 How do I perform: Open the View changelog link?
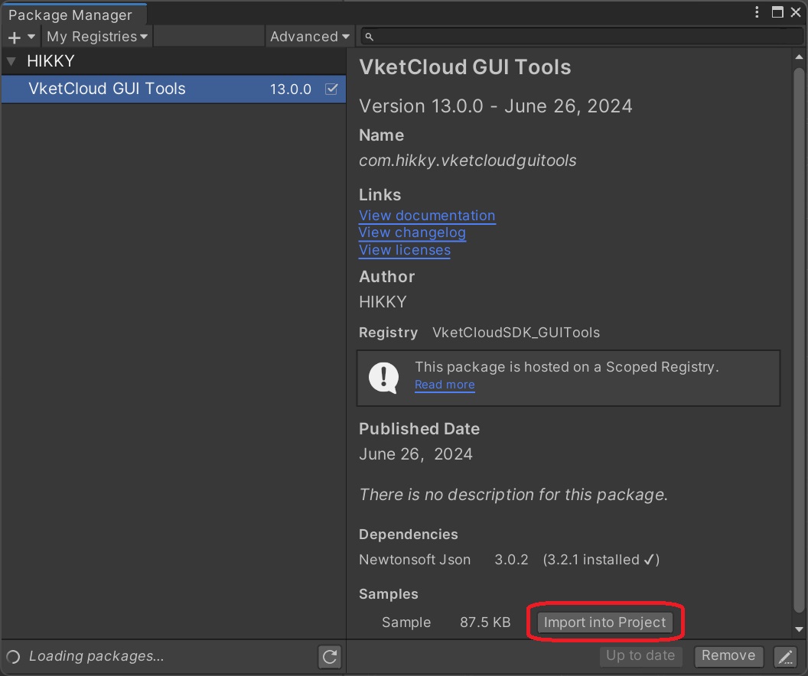(x=412, y=232)
